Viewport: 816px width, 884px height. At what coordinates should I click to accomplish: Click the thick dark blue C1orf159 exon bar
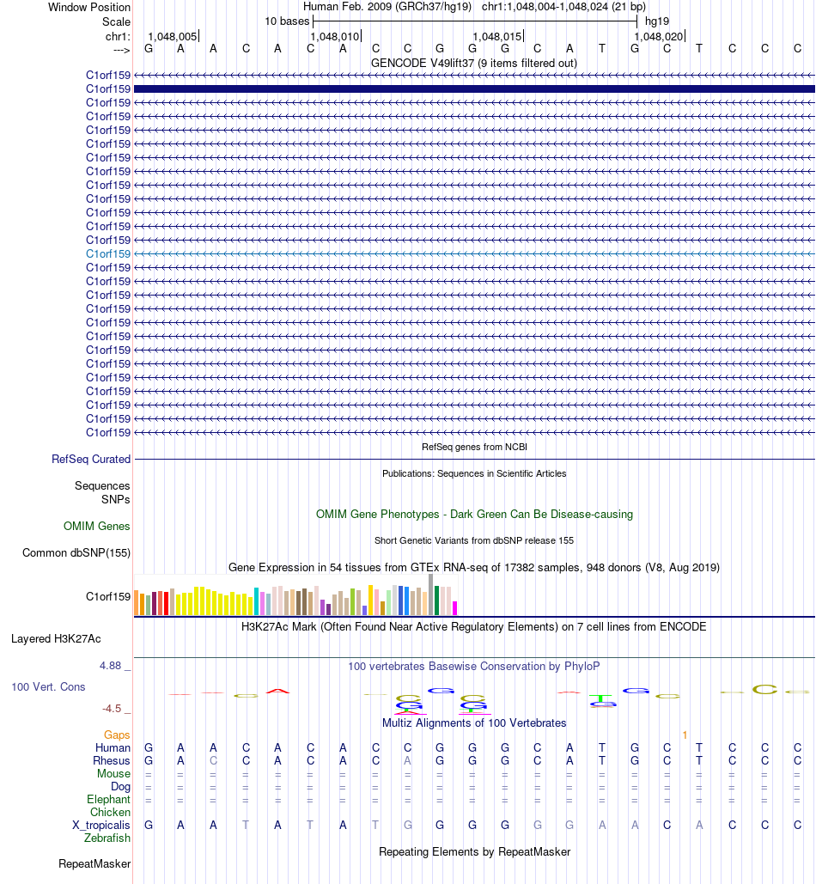pos(474,89)
